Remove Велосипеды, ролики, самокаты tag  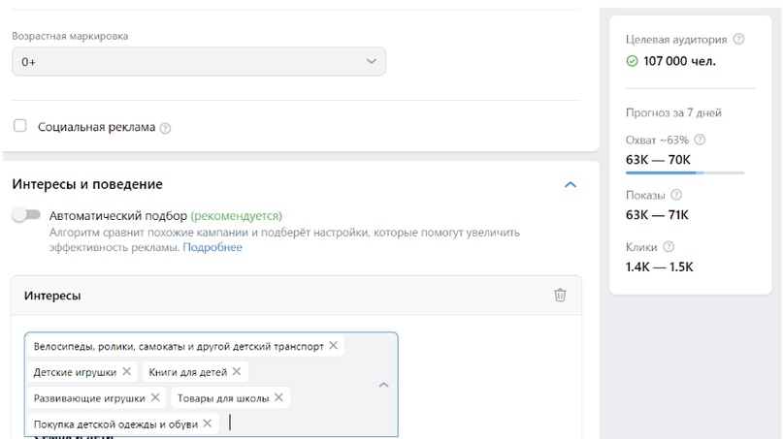point(334,345)
